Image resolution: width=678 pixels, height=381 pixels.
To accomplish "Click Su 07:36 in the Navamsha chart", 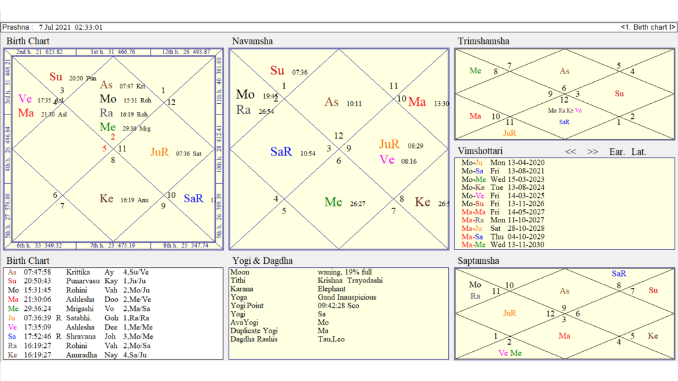I will (x=289, y=71).
